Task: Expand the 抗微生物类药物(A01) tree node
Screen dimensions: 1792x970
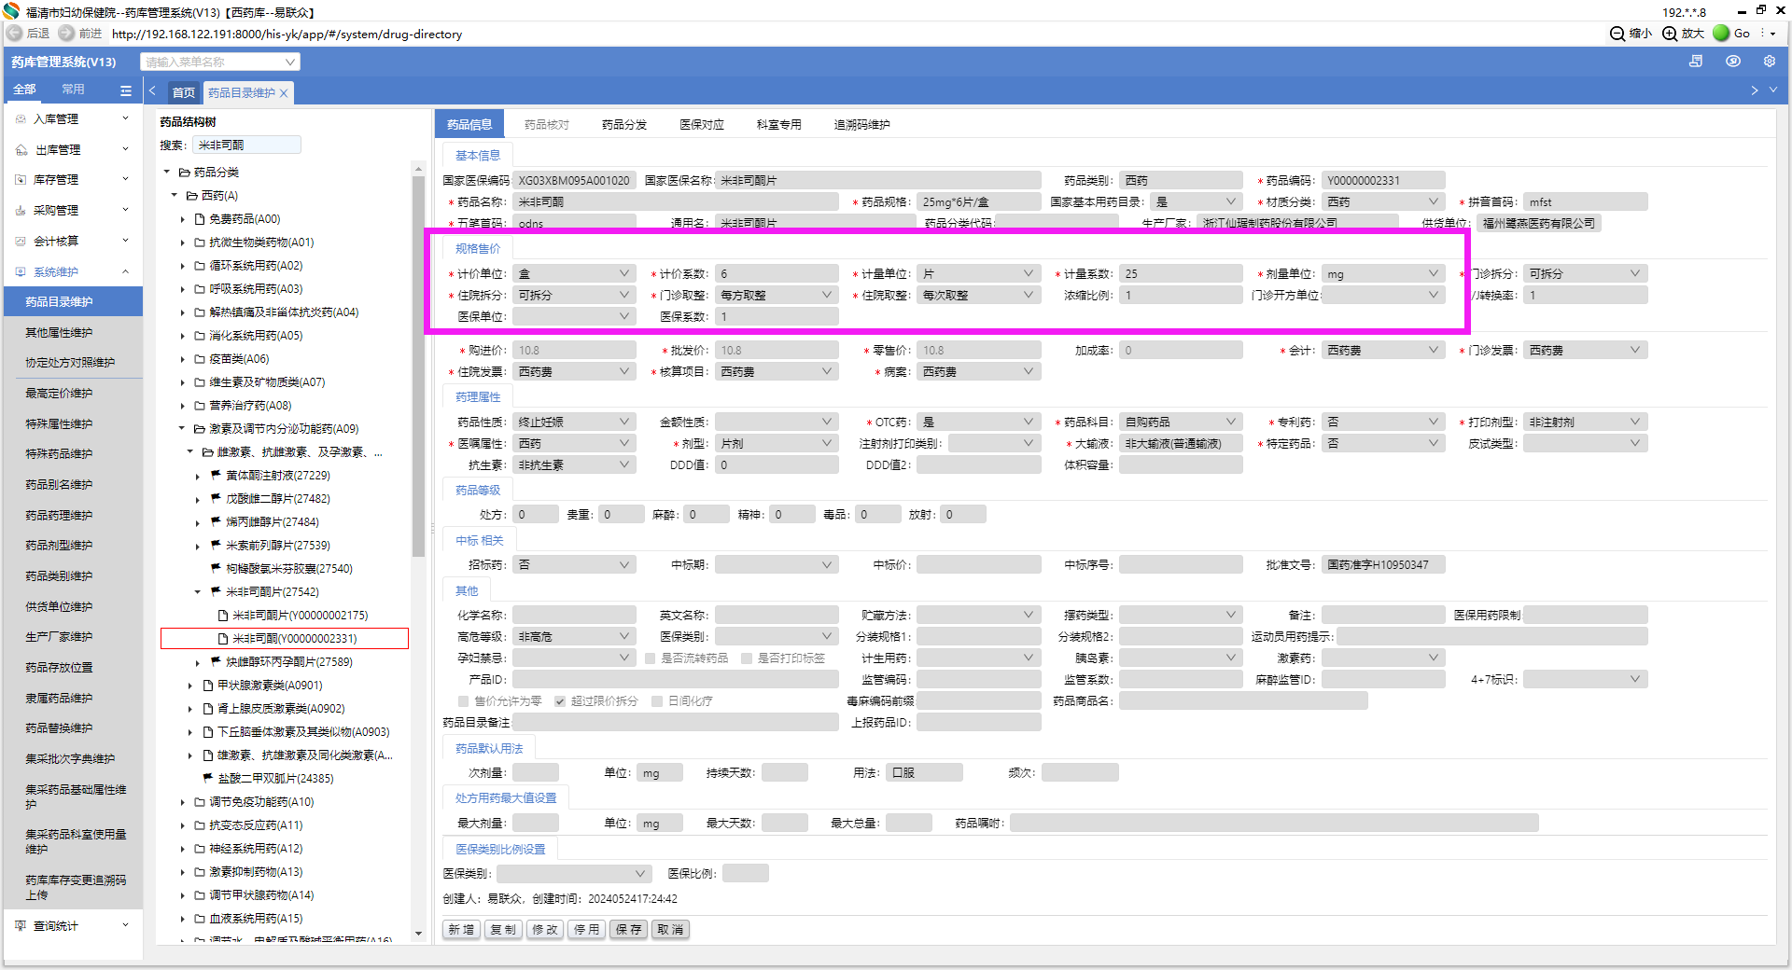Action: (x=183, y=242)
